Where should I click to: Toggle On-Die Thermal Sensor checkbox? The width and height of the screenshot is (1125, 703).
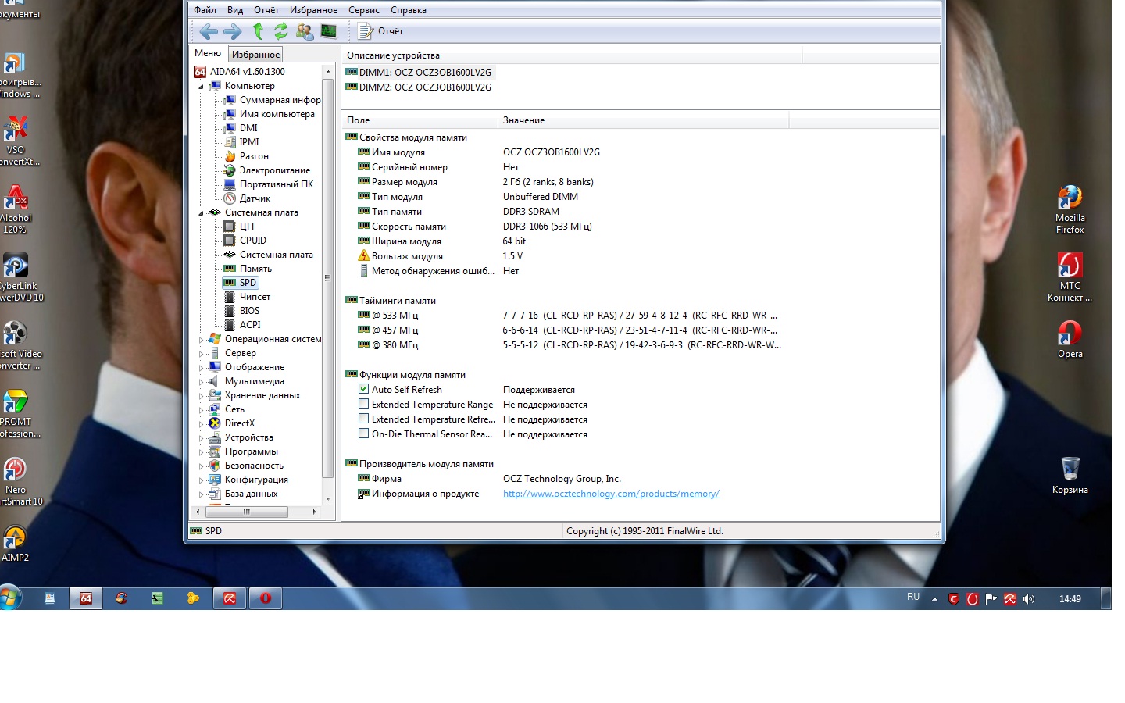click(363, 434)
